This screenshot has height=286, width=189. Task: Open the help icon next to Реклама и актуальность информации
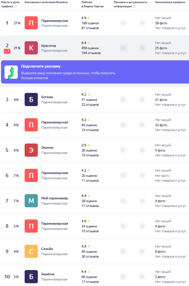pos(134,6)
